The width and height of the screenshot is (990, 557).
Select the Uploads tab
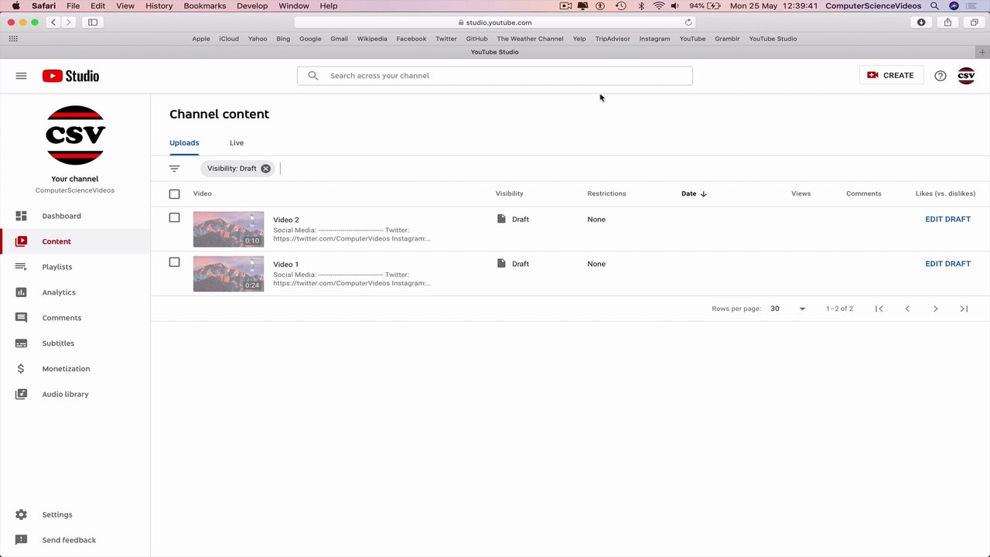pyautogui.click(x=184, y=143)
